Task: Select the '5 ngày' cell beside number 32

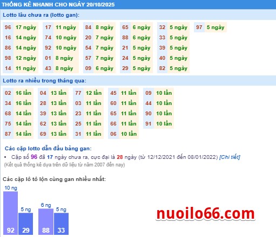Action: coord(179,27)
